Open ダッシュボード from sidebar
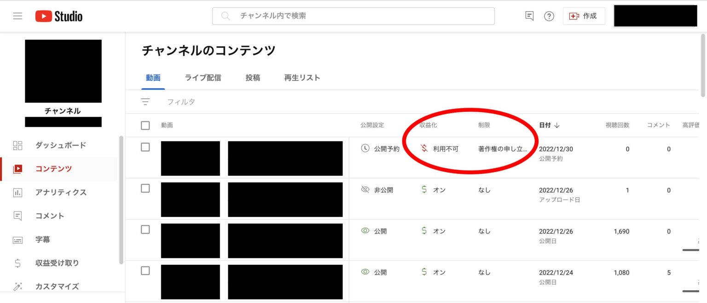 coord(60,145)
